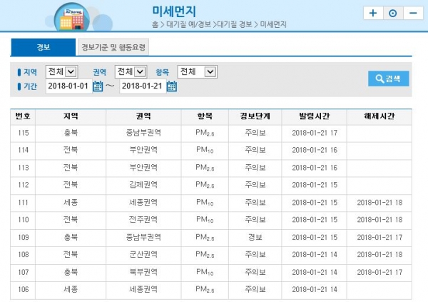Image resolution: width=428 pixels, height=302 pixels.
Task: Click issue time 2018-01-21 17
Action: [315, 133]
